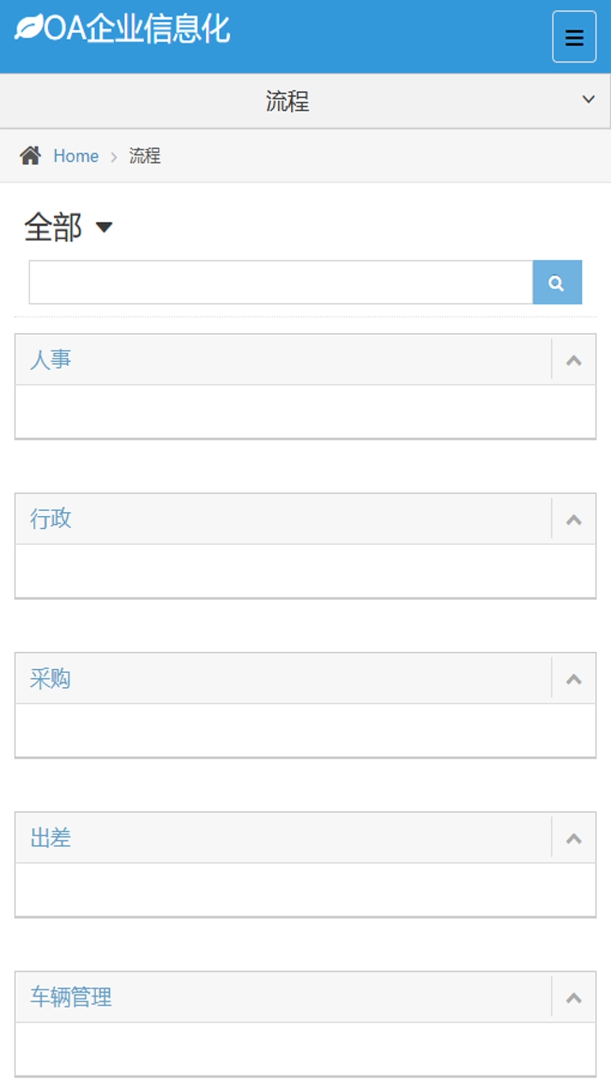611x1087 pixels.
Task: Click the Home house icon in breadcrumb
Action: coord(31,155)
